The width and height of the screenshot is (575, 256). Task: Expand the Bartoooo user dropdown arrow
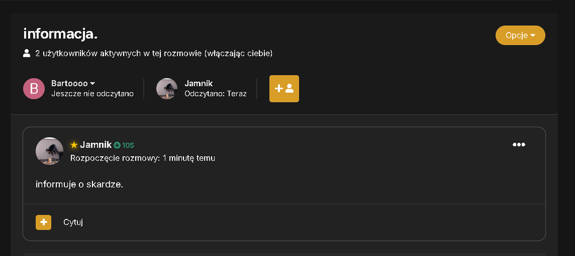pos(93,83)
